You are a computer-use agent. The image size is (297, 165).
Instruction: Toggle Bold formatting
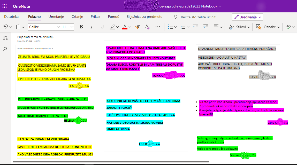click(x=81, y=27)
